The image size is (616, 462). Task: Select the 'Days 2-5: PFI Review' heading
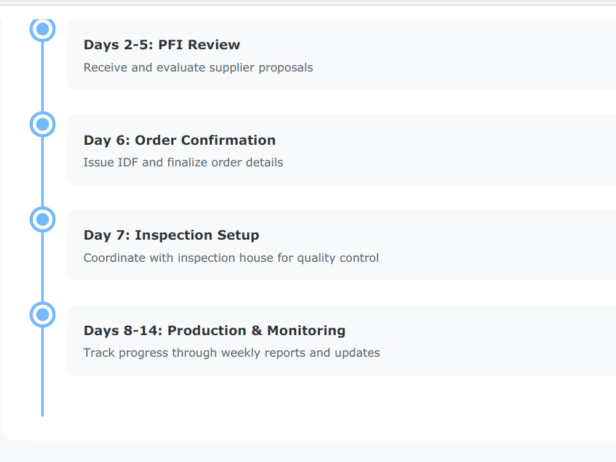tap(162, 45)
